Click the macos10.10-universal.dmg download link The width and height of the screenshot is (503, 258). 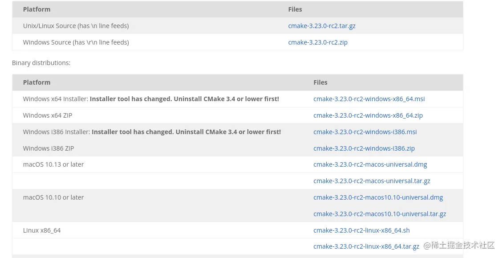click(378, 197)
